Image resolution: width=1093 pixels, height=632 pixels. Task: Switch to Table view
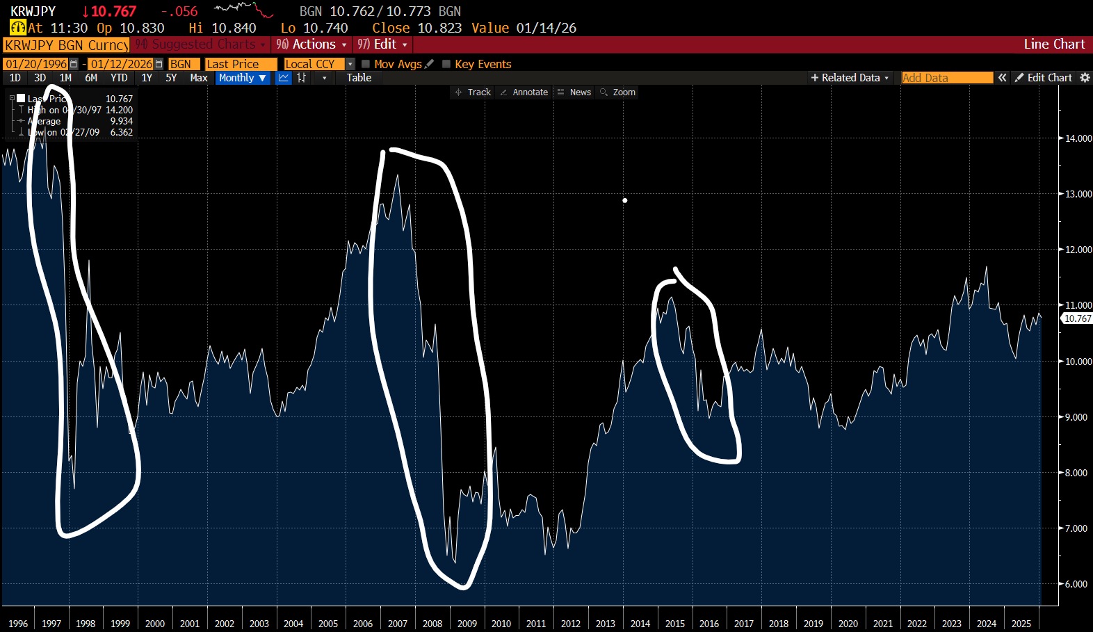[x=359, y=78]
